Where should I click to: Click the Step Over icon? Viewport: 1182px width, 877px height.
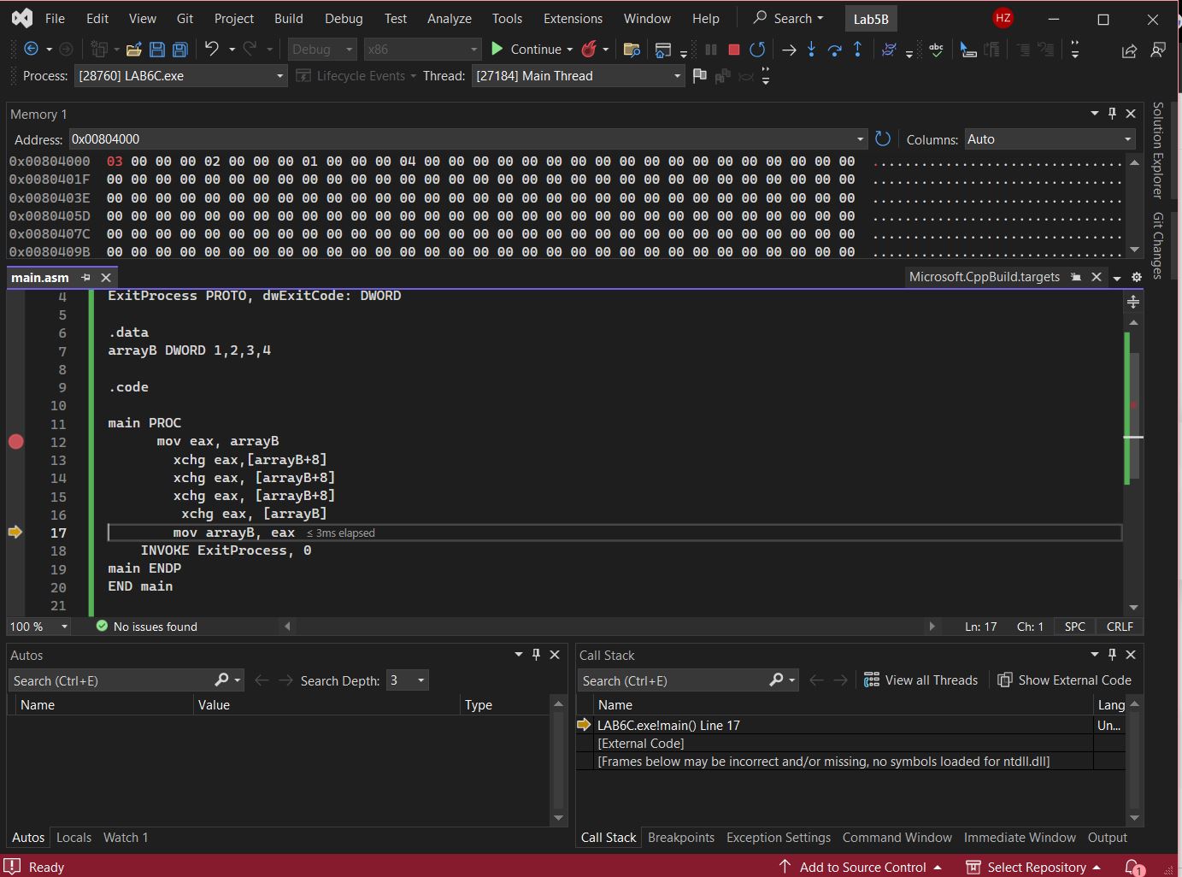tap(834, 50)
